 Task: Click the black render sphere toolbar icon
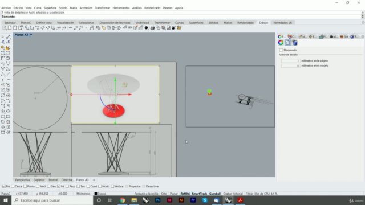(146, 28)
